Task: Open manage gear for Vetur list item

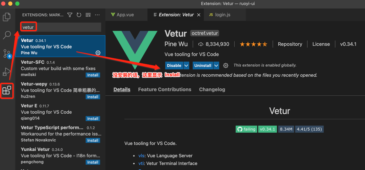Action: click(98, 53)
